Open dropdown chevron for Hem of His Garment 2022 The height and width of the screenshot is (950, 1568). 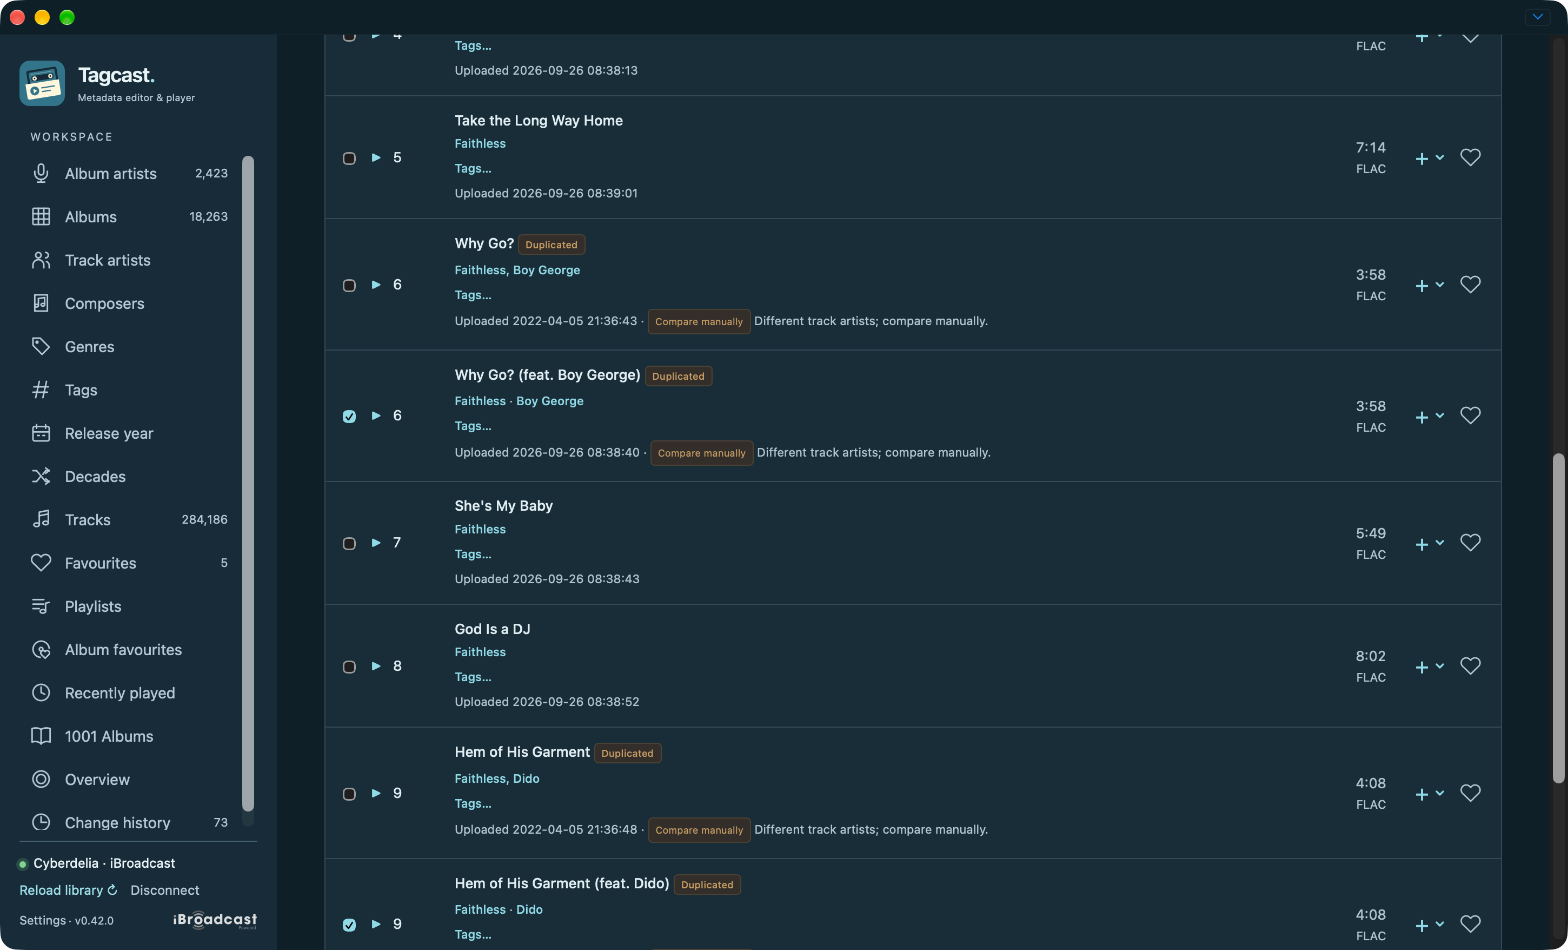(x=1440, y=793)
